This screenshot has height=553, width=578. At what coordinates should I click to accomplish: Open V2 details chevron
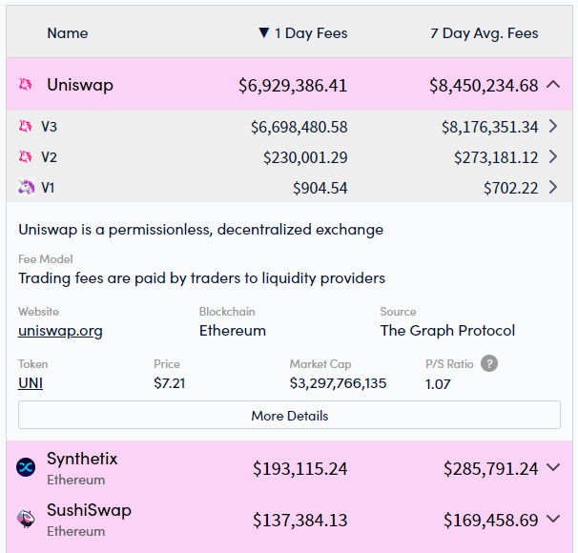[x=553, y=157]
